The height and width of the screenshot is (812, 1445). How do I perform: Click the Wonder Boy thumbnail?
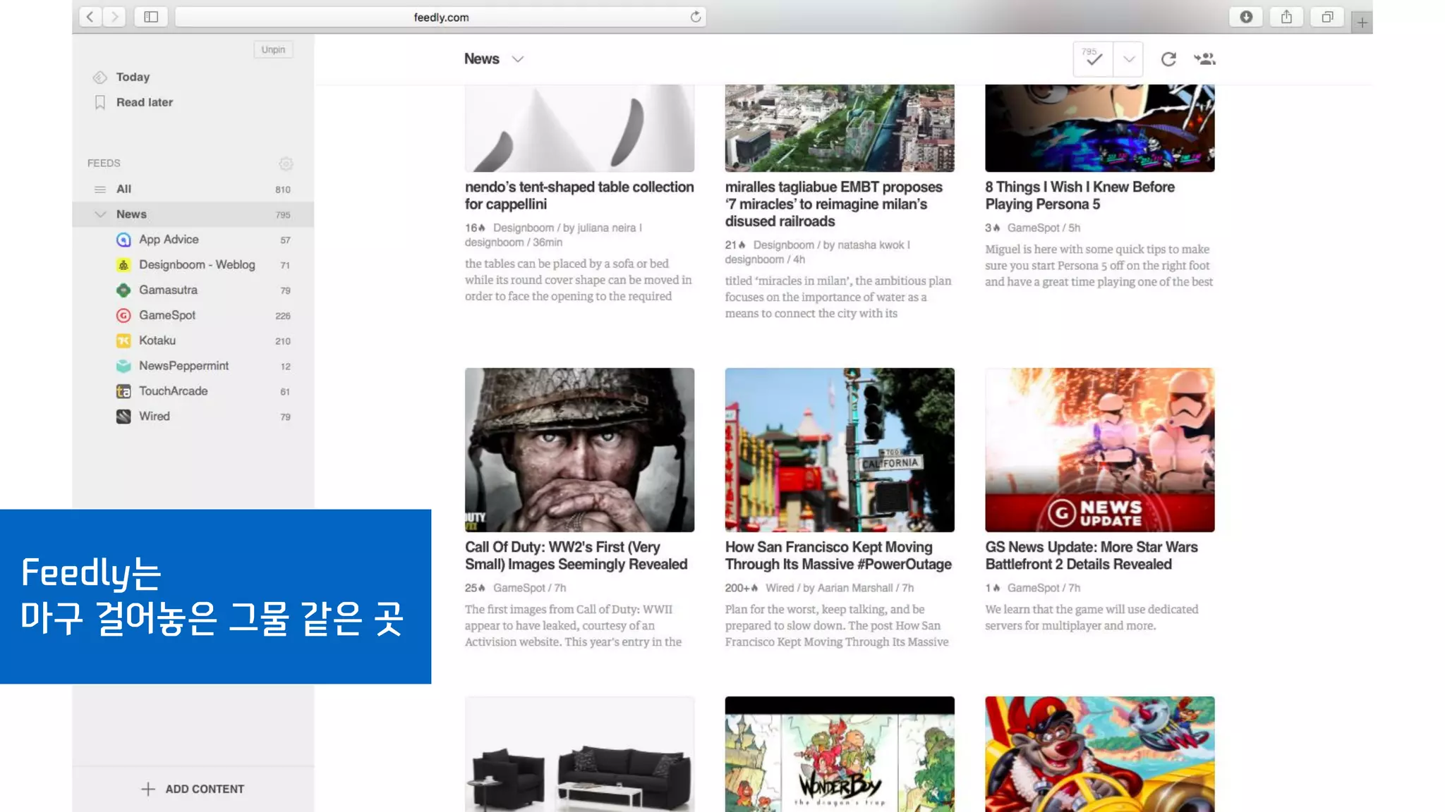(840, 754)
